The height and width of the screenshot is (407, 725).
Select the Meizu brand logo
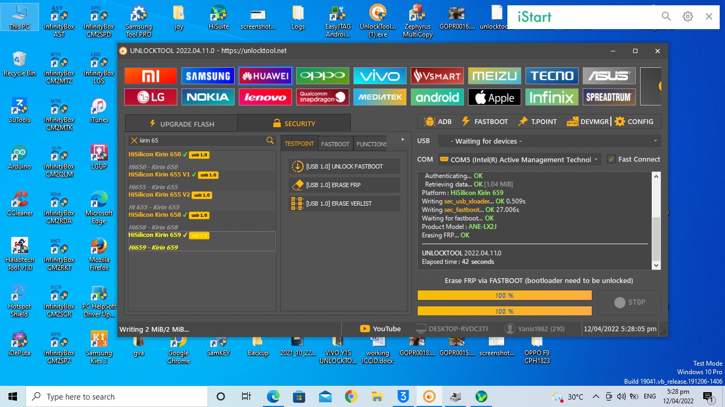(x=495, y=76)
